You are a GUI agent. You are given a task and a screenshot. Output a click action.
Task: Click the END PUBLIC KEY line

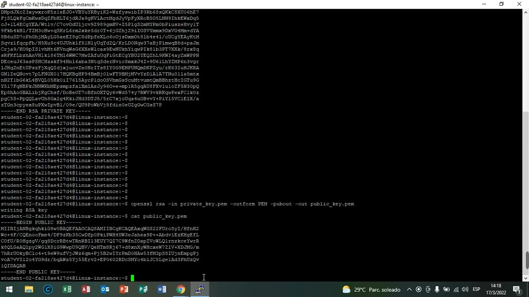pos(38,272)
